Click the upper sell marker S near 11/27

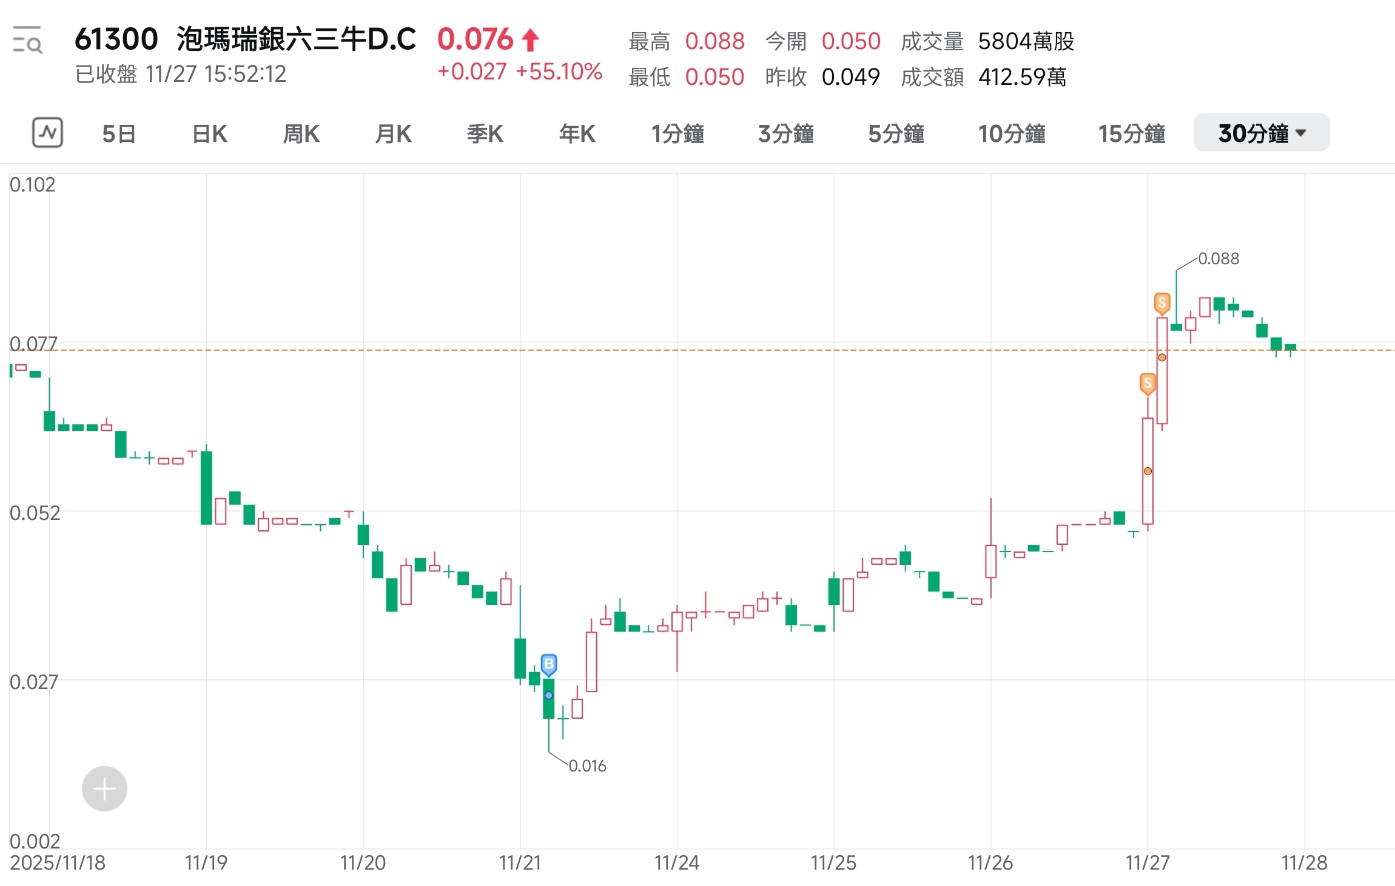point(1162,303)
